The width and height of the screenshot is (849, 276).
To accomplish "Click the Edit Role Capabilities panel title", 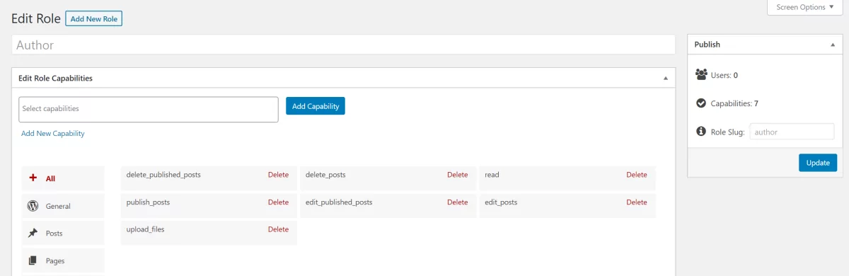I will [55, 79].
